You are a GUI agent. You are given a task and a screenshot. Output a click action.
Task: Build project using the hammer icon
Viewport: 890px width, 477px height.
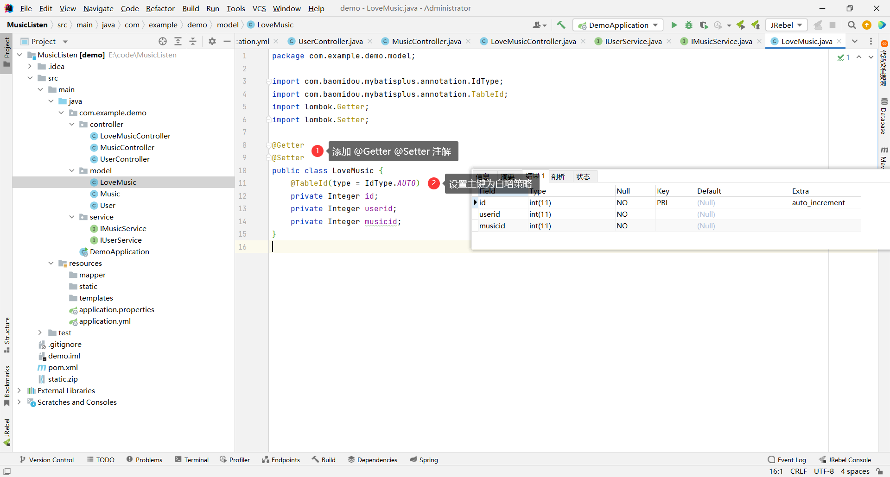[561, 25]
